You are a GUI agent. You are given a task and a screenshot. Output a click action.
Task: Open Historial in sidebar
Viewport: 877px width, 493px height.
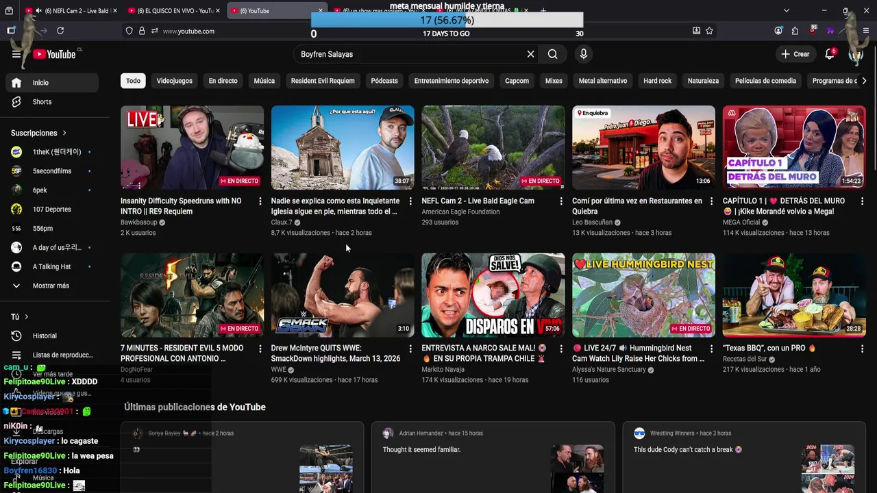[53, 336]
